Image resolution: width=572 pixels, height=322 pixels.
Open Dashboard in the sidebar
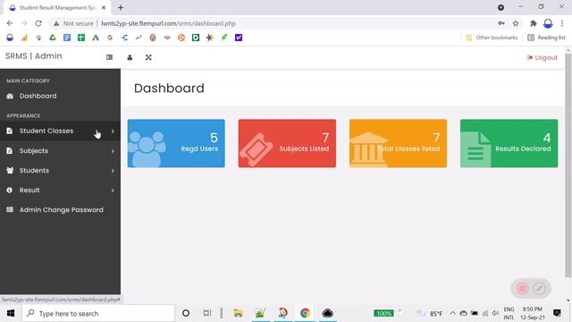(38, 96)
